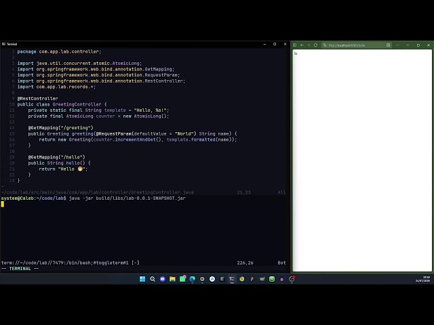Click the "Hello, %s!" template string
Image resolution: width=434 pixels, height=325 pixels.
click(151, 110)
